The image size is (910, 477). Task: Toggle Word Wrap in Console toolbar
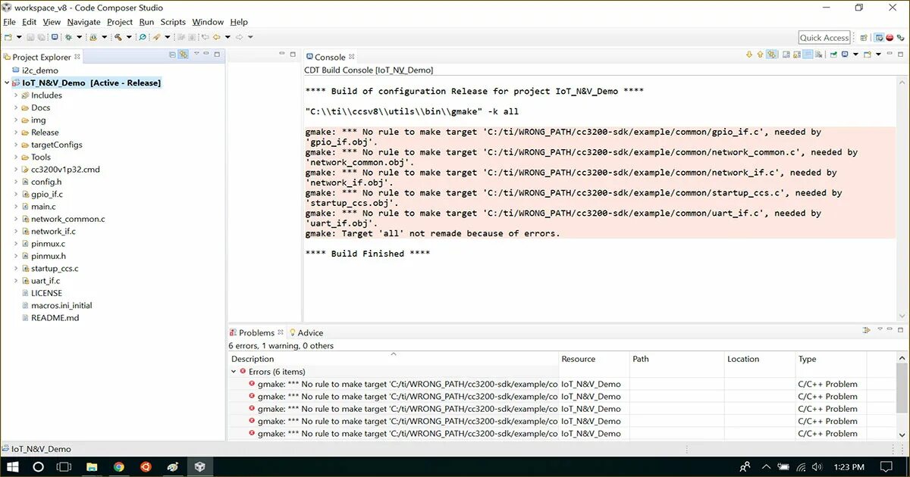coord(808,55)
